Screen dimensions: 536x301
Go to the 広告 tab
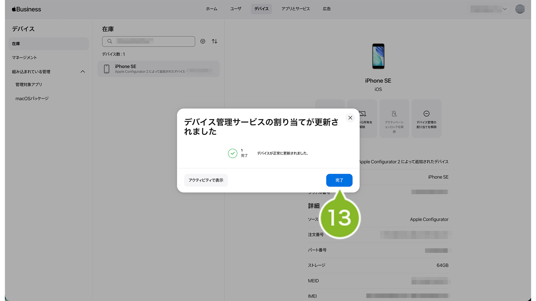click(326, 9)
